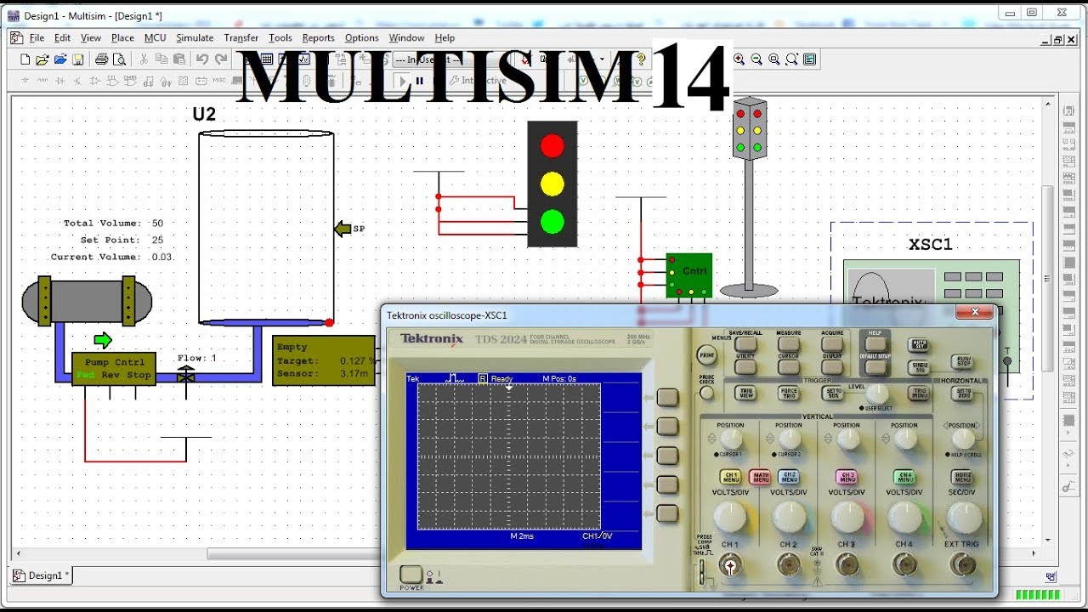Open an existing file via folder icon

[42, 59]
